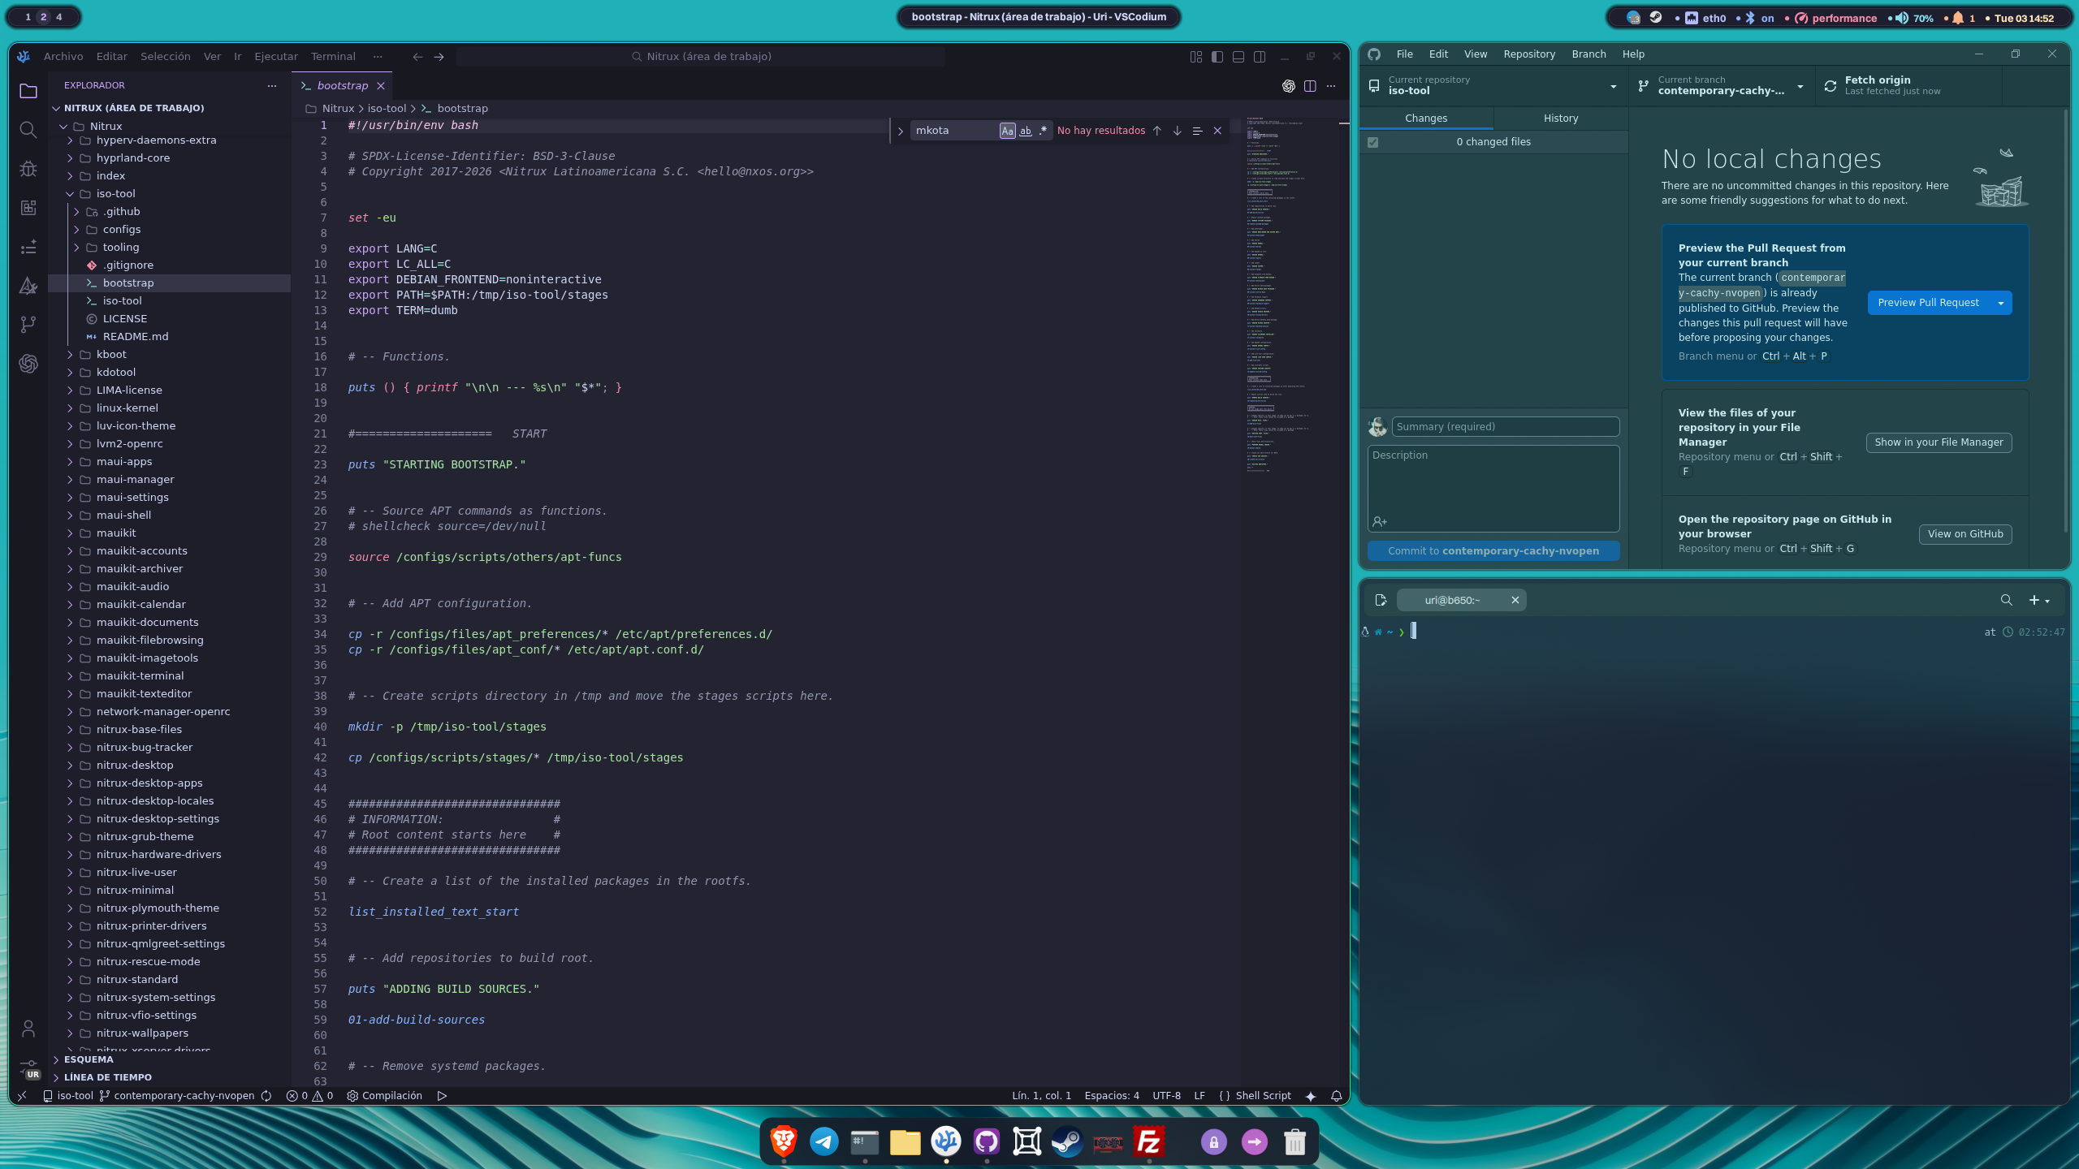Open the Current repository dropdown

click(x=1493, y=86)
